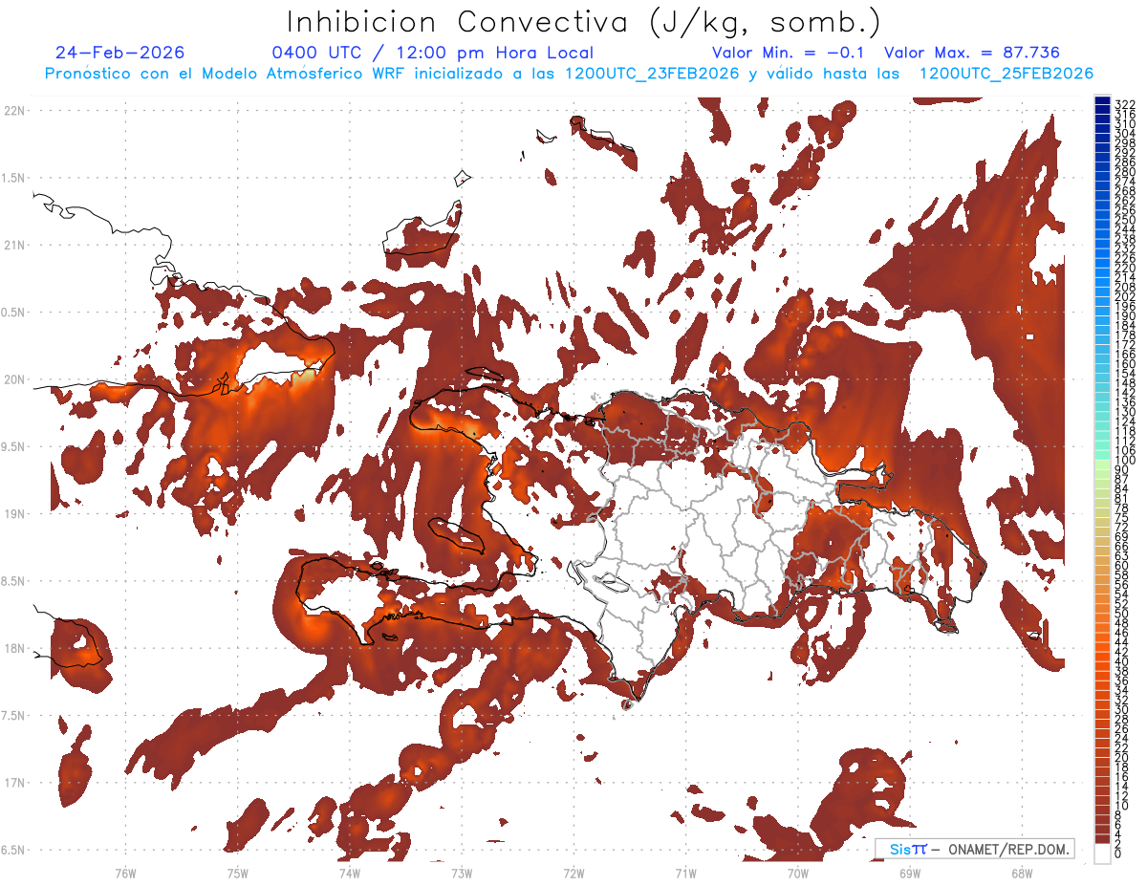Click the title 'Inhibicion Convectiva (J/kg, somb.)'

click(584, 21)
